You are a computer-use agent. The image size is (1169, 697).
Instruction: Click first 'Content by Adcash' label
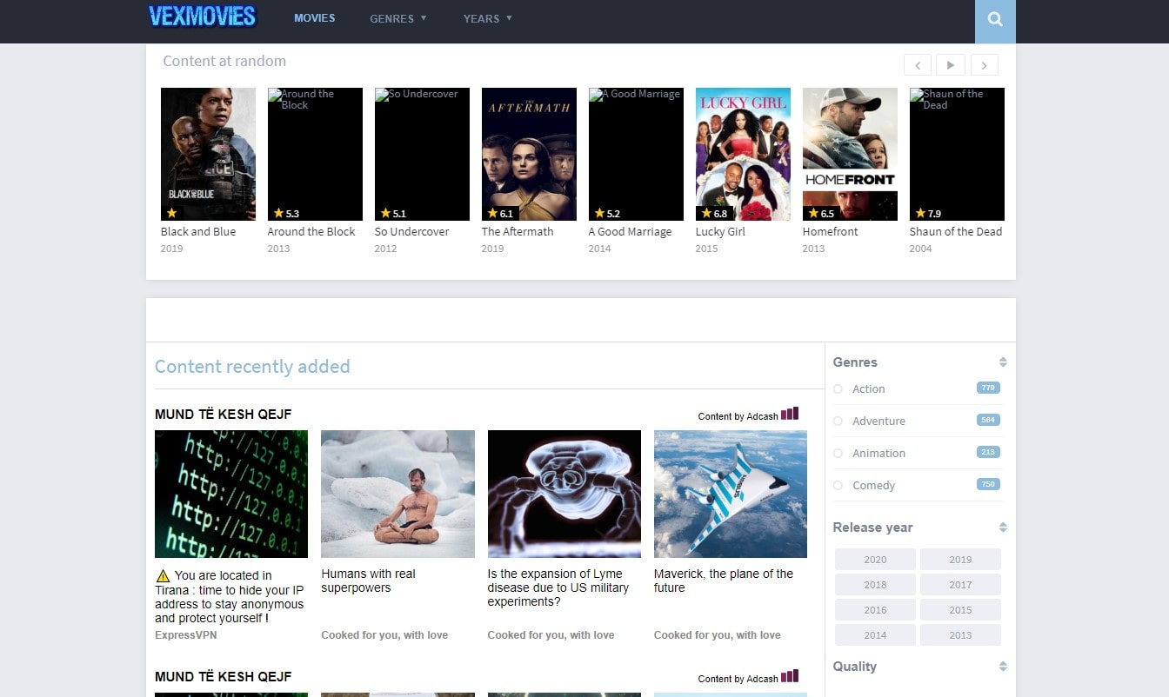coord(738,416)
